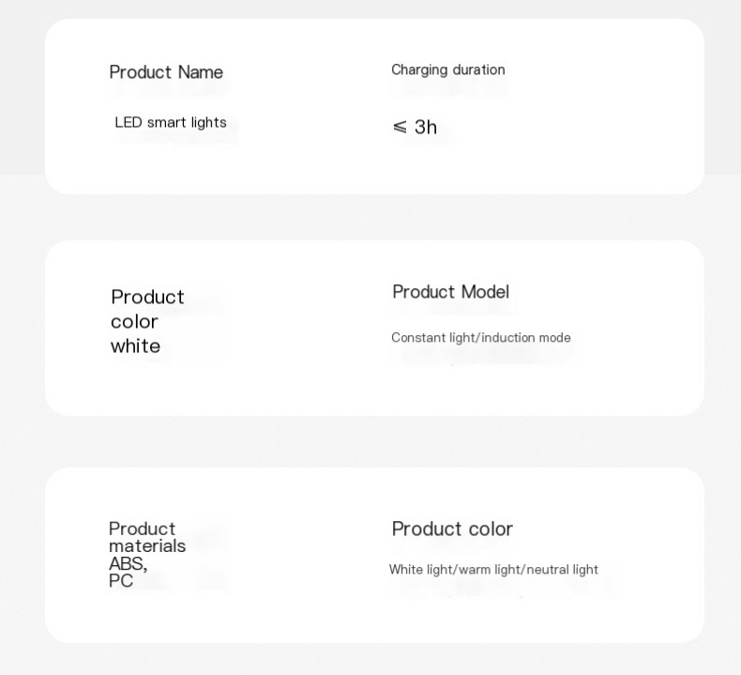
Task: Click the Product color white text
Action: point(147,321)
